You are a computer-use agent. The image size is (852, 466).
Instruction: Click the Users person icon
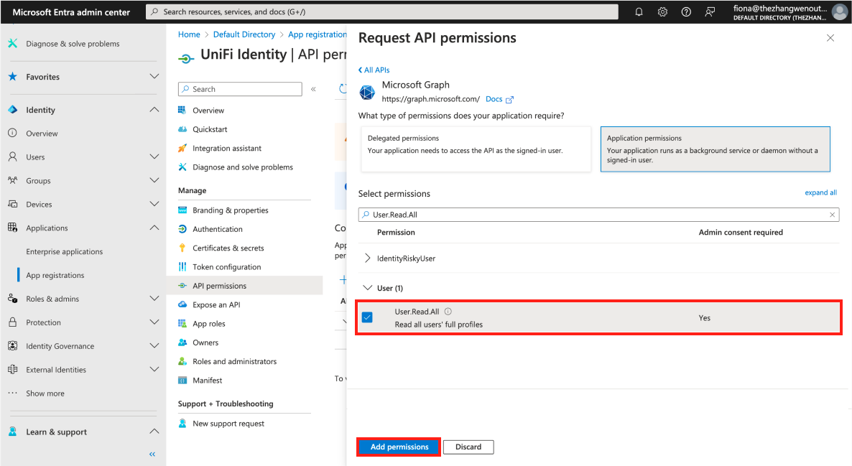(12, 157)
